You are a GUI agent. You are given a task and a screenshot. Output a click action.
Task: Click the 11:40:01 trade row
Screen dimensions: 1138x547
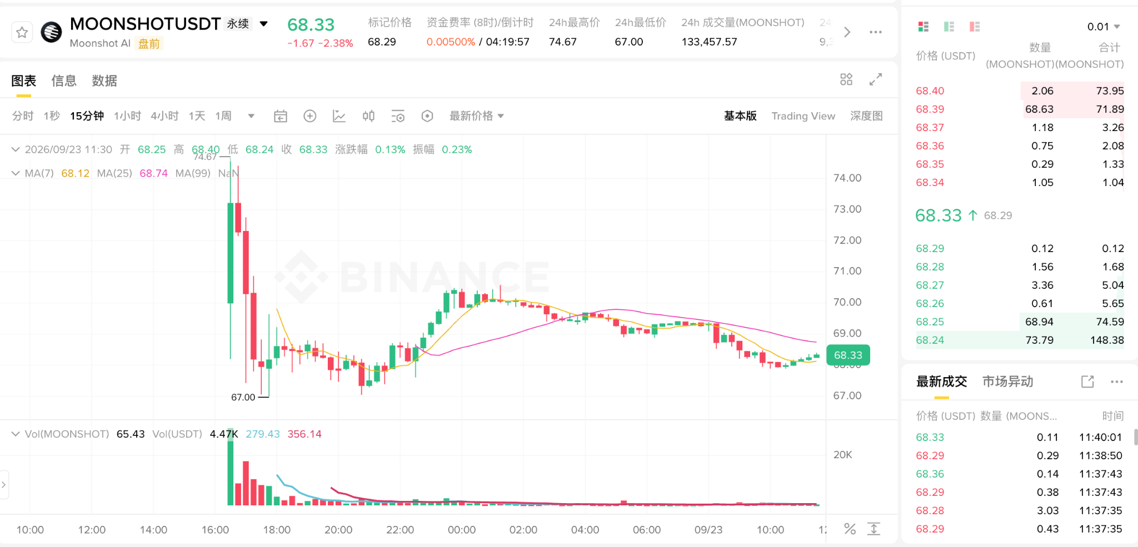pos(1020,438)
